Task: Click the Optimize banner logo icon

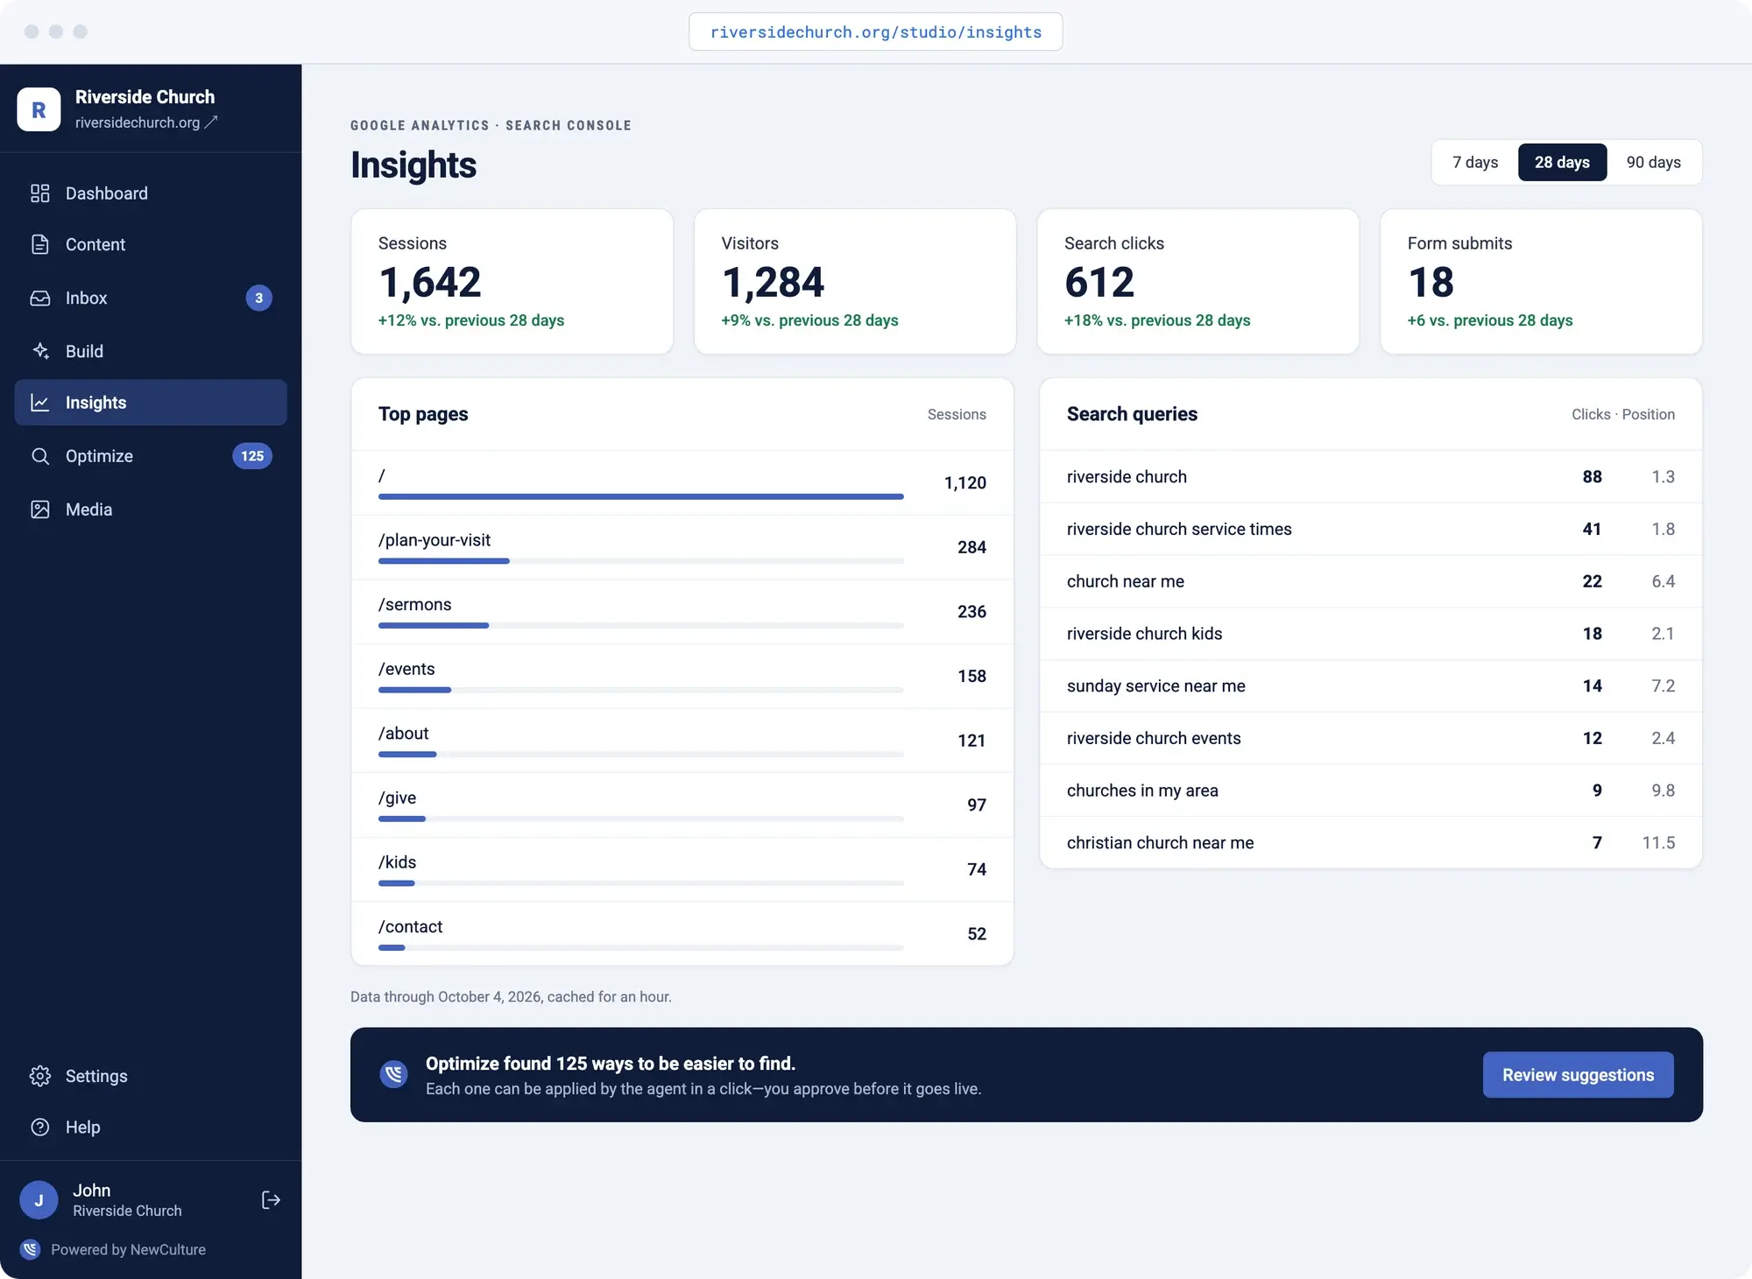Action: pyautogui.click(x=394, y=1074)
